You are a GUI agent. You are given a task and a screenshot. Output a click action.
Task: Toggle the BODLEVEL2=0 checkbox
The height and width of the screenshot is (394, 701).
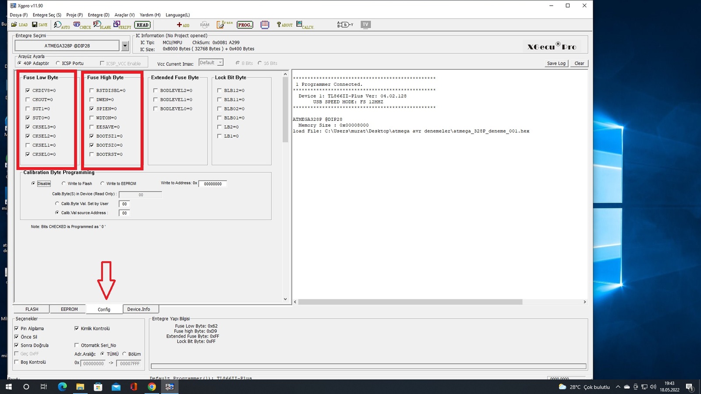click(156, 91)
